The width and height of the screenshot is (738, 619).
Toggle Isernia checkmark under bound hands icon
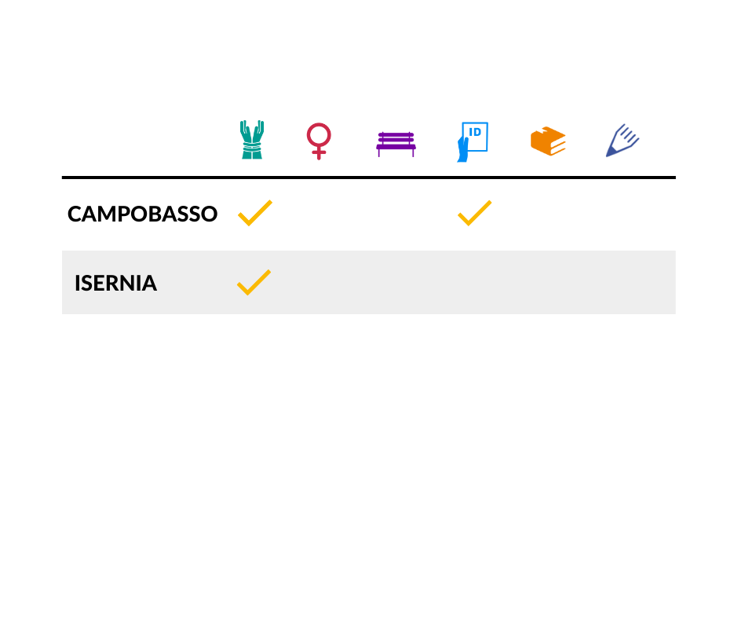pyautogui.click(x=254, y=282)
